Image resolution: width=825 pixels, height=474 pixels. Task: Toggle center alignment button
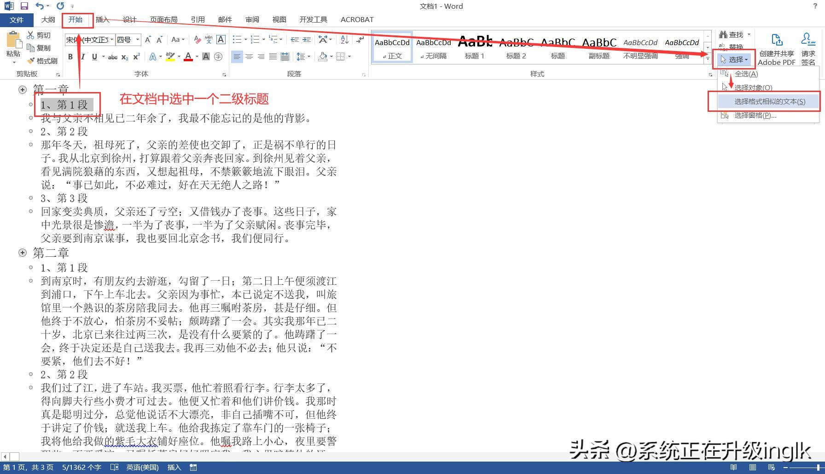click(x=249, y=57)
